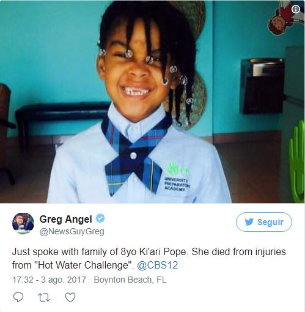Like the tweet with the heart icon

point(70,297)
